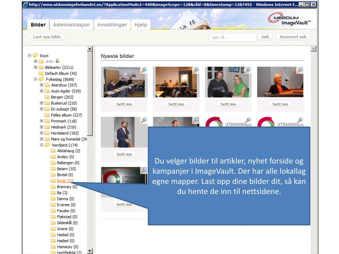The image size is (339, 254).
Task: Select the Beiarn (10) folder
Action: [x=66, y=169]
